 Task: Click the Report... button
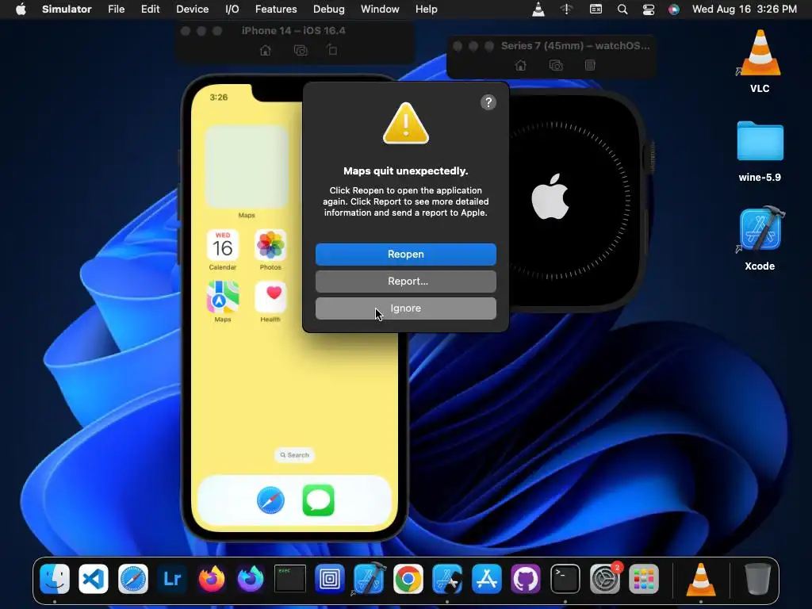(x=405, y=282)
